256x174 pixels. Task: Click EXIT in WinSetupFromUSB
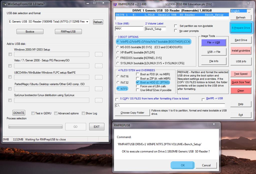(x=97, y=127)
